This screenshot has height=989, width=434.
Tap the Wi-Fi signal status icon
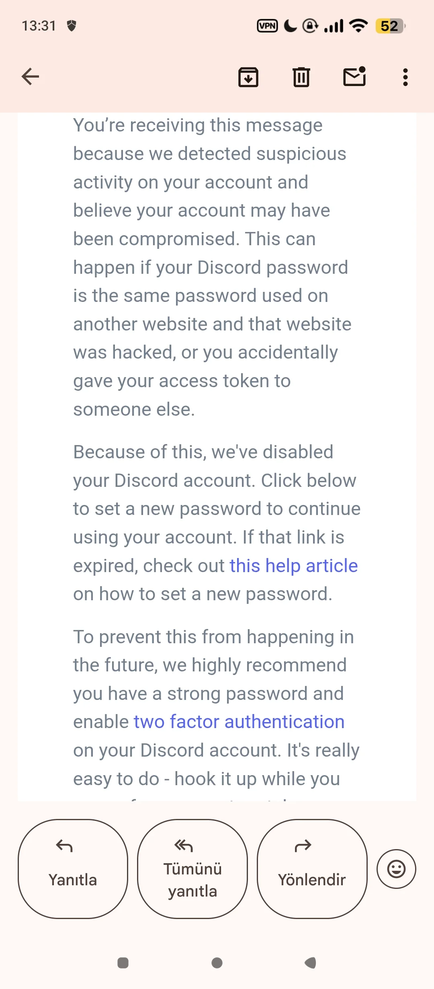click(358, 26)
